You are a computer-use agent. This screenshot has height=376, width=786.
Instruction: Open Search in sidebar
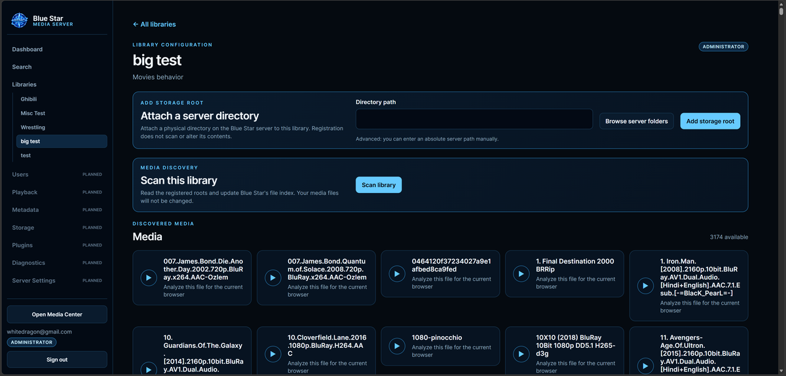coord(22,67)
